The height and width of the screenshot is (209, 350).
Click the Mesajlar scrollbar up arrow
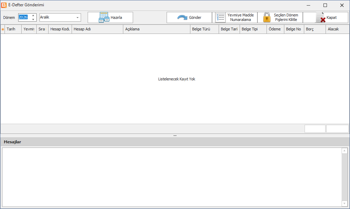(344, 151)
